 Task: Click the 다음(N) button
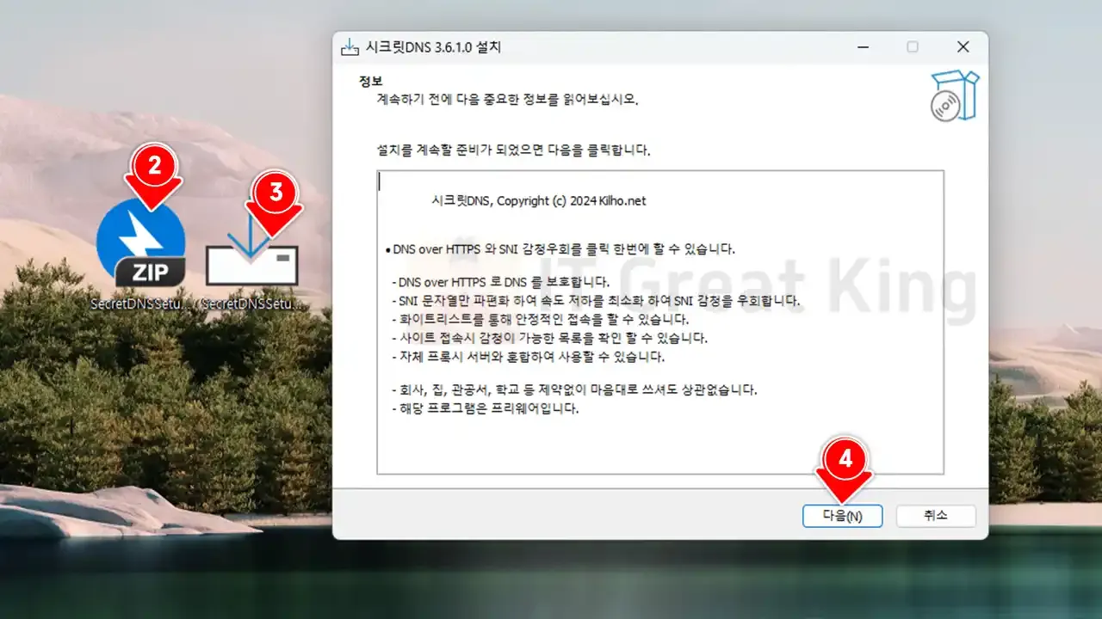(842, 516)
